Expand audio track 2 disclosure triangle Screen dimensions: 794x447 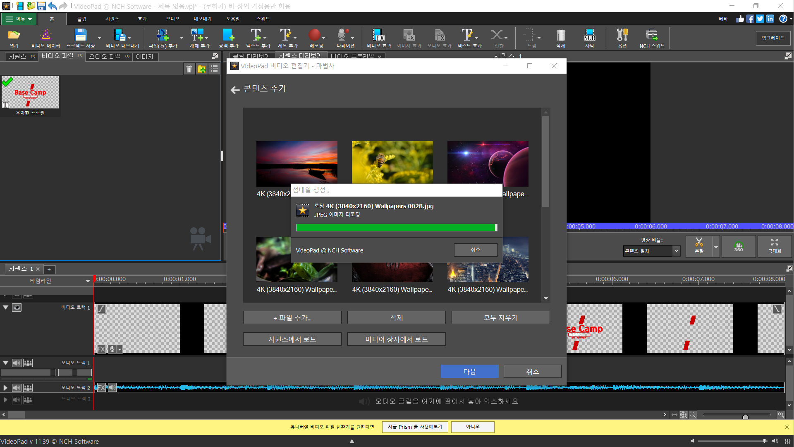point(5,388)
